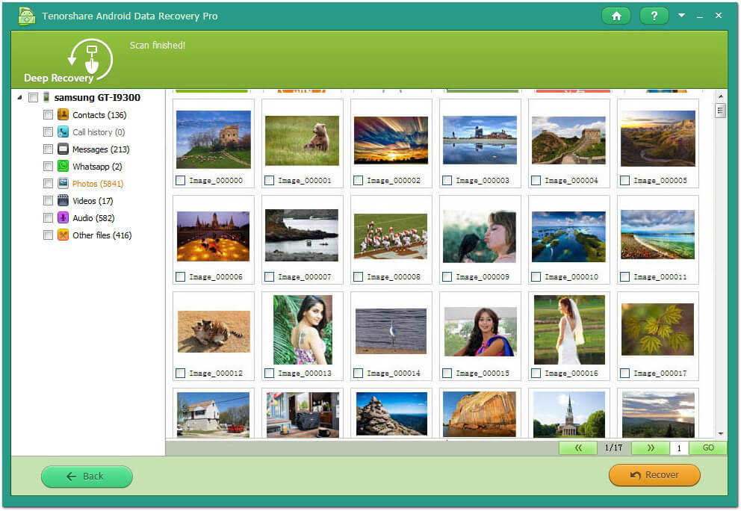Viewport: 741px width, 511px height.
Task: Tick the Image_000007 checkbox
Action: (269, 277)
